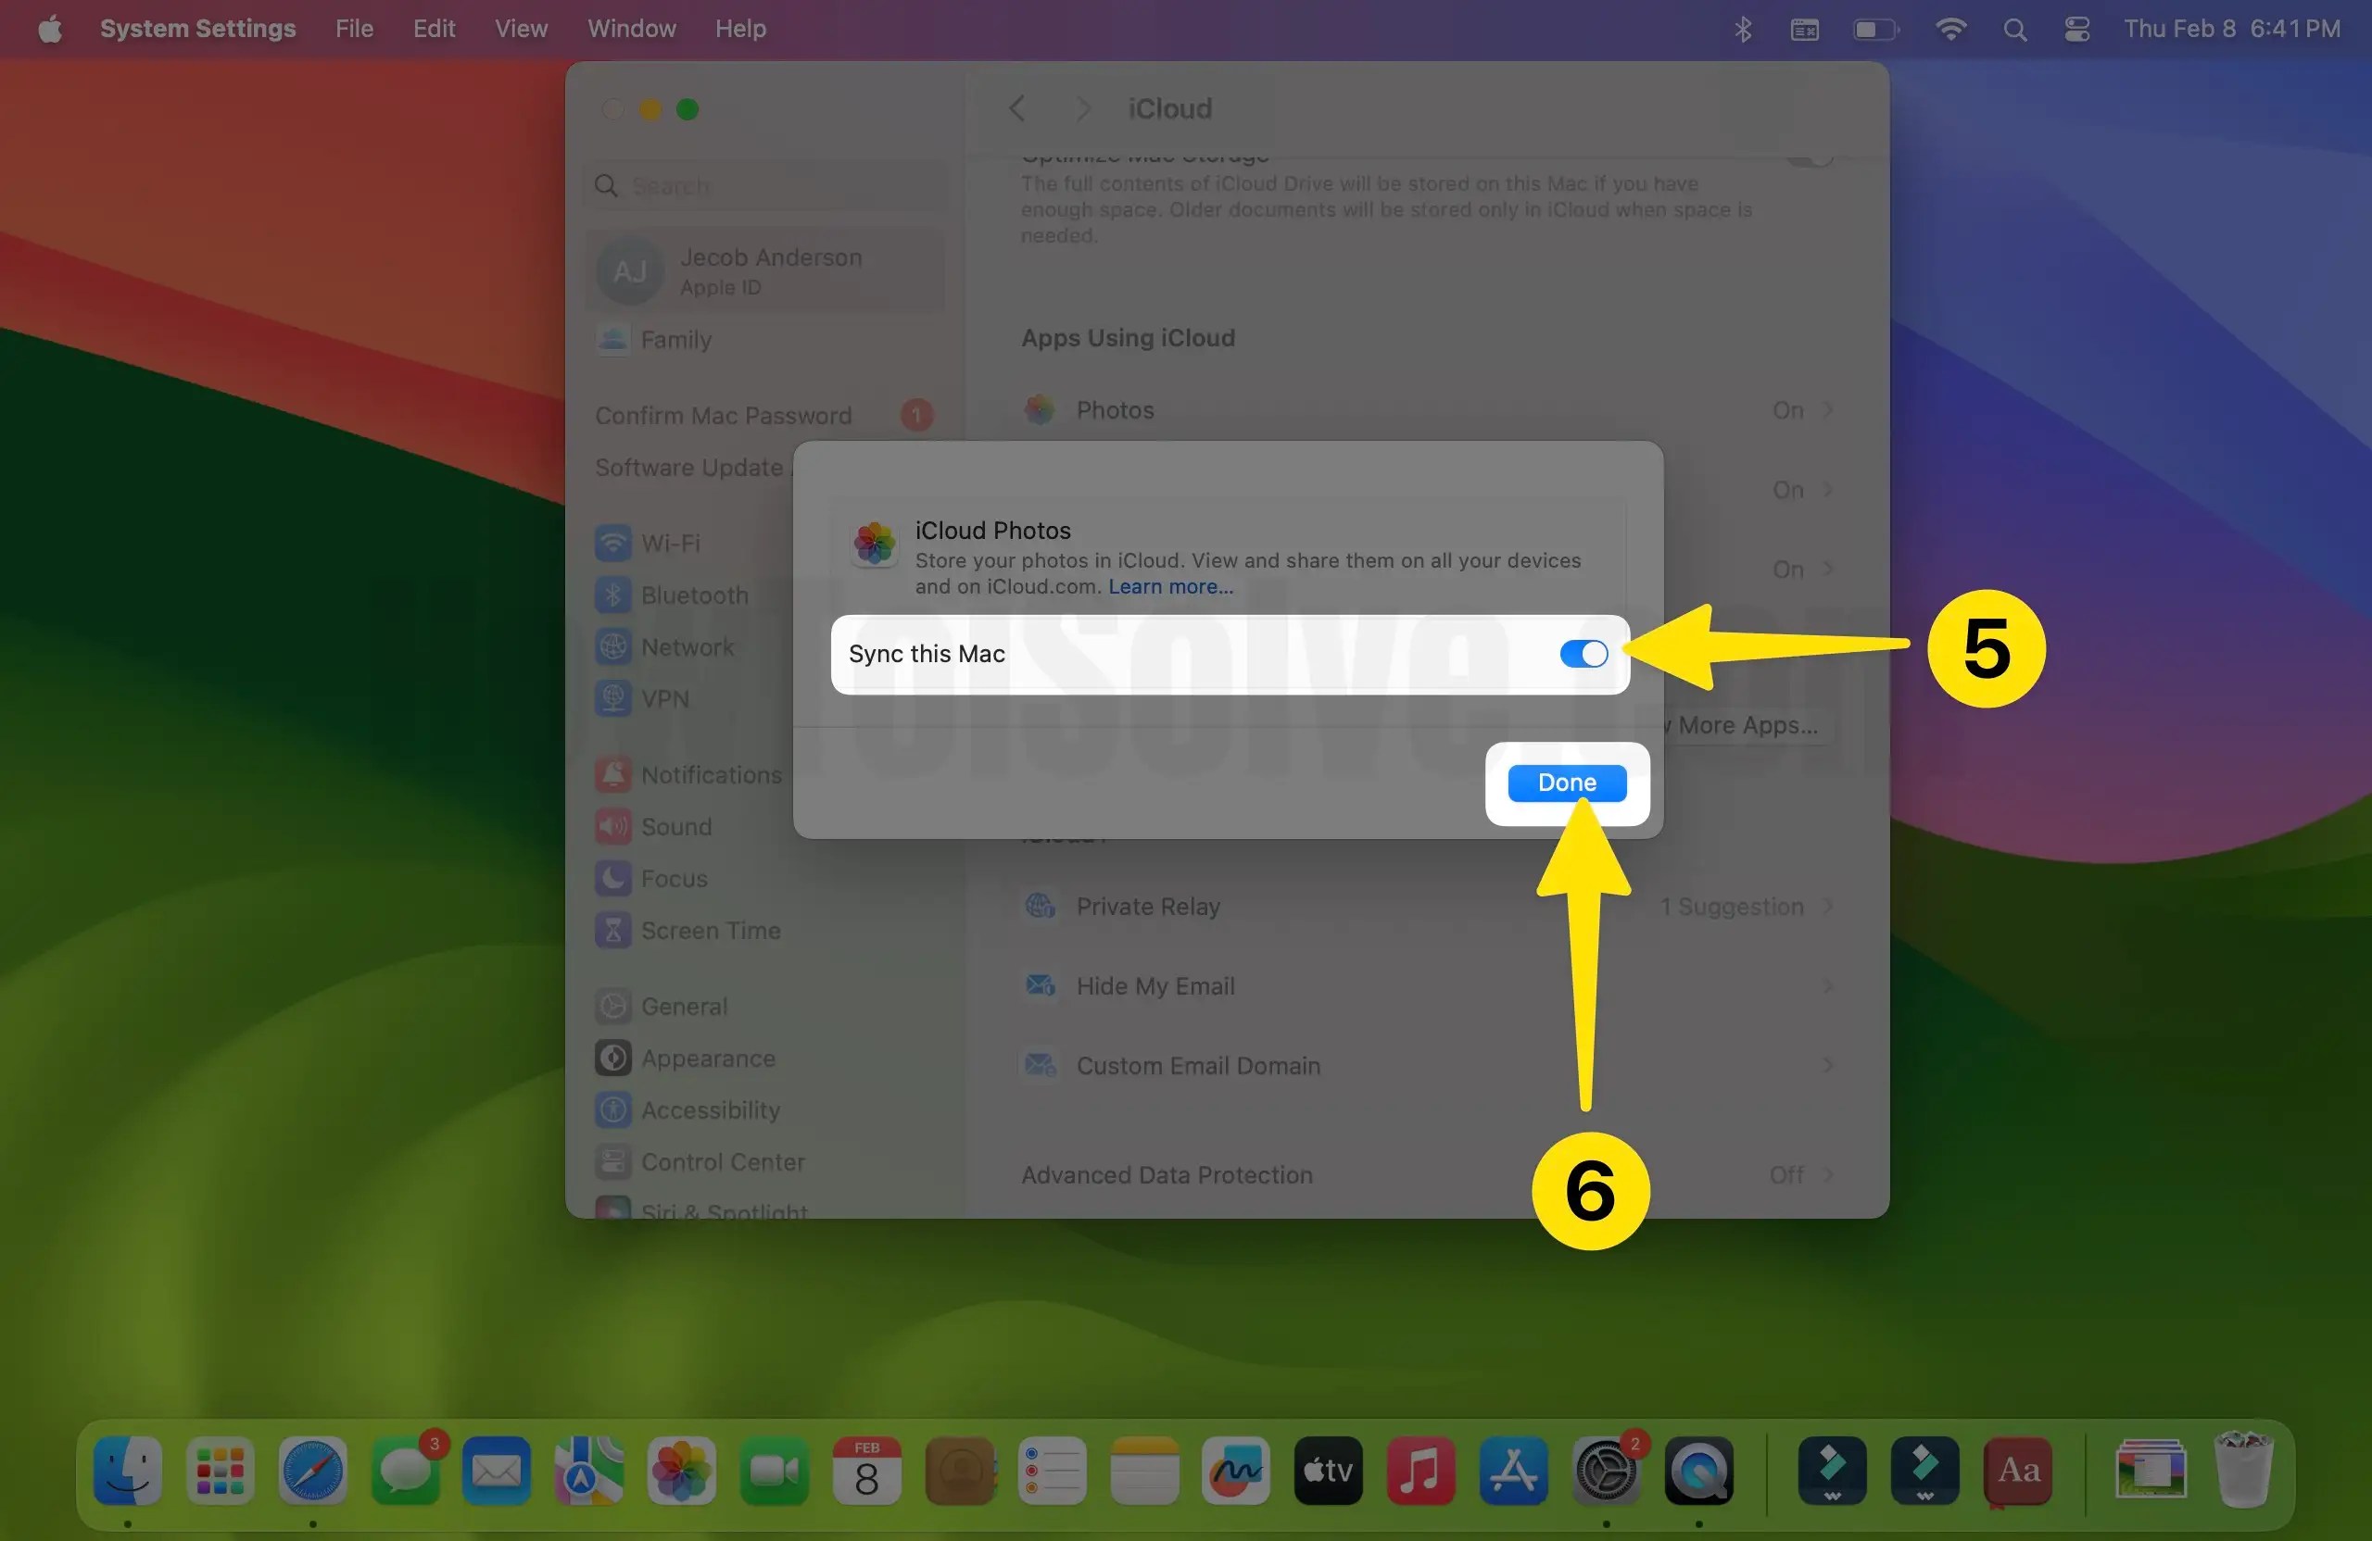Disable the Sync this Mac toggle
The height and width of the screenshot is (1541, 2372).
tap(1583, 654)
